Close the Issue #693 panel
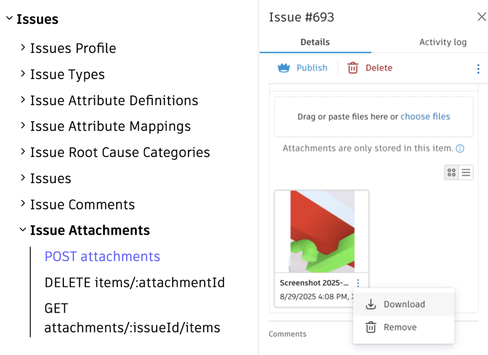488x355 pixels. [482, 16]
